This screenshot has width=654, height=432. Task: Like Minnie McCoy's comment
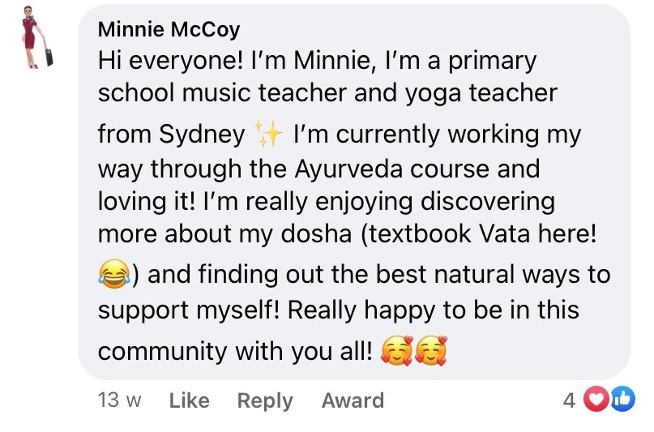(189, 400)
